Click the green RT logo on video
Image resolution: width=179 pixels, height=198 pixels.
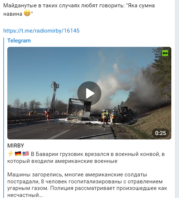pyautogui.click(x=165, y=53)
